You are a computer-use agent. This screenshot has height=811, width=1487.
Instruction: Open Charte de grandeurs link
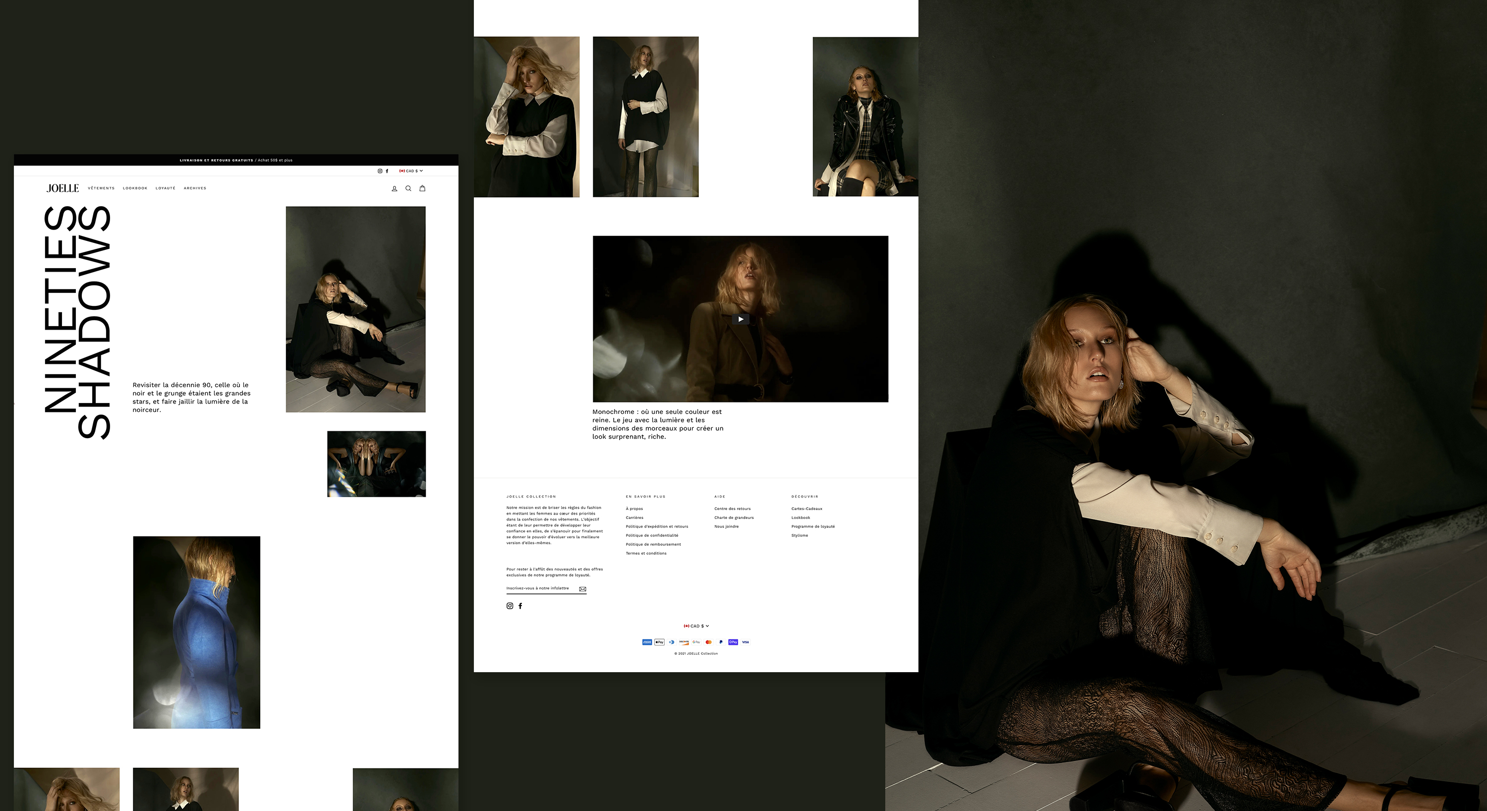click(734, 518)
